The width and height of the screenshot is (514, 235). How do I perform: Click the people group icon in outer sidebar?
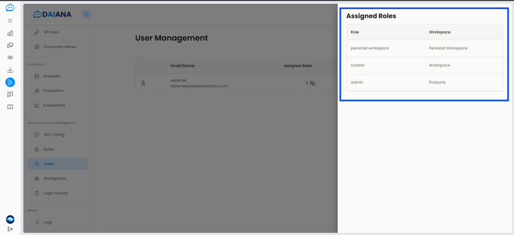pyautogui.click(x=10, y=57)
